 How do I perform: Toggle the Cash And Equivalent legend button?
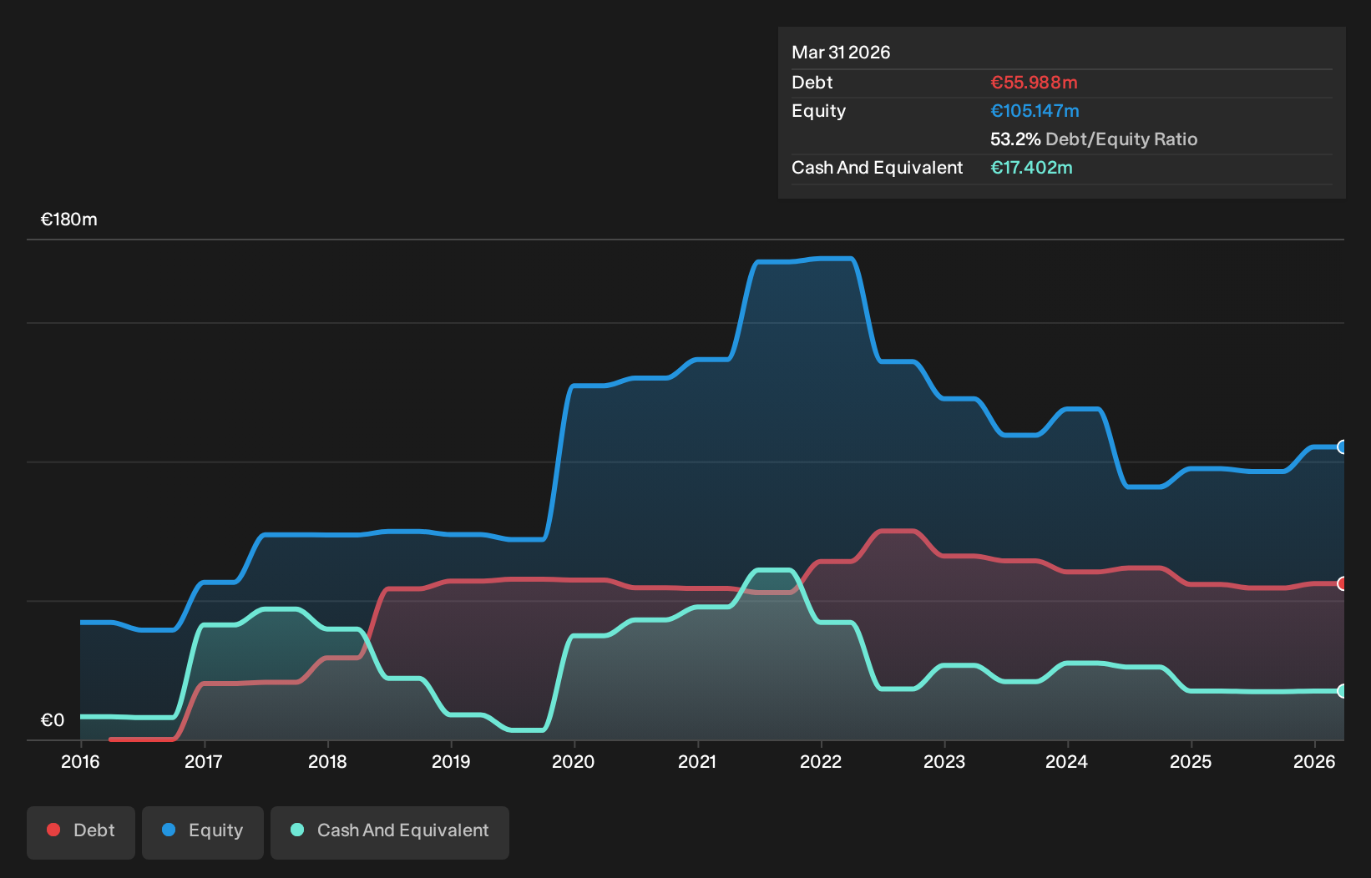click(x=390, y=832)
